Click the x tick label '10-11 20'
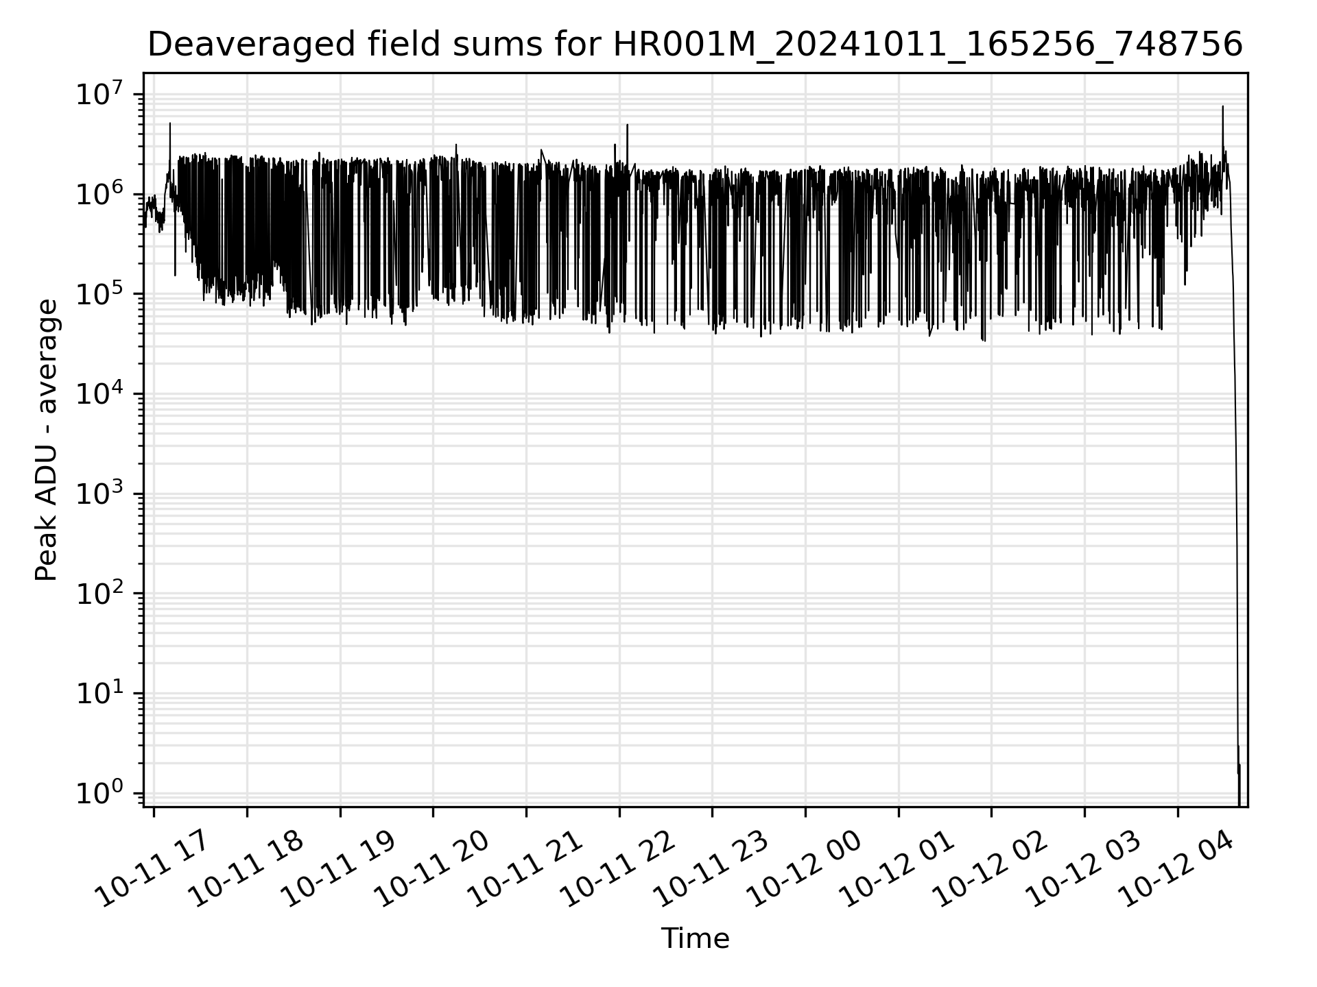Image resolution: width=1317 pixels, height=987 pixels. point(430,869)
